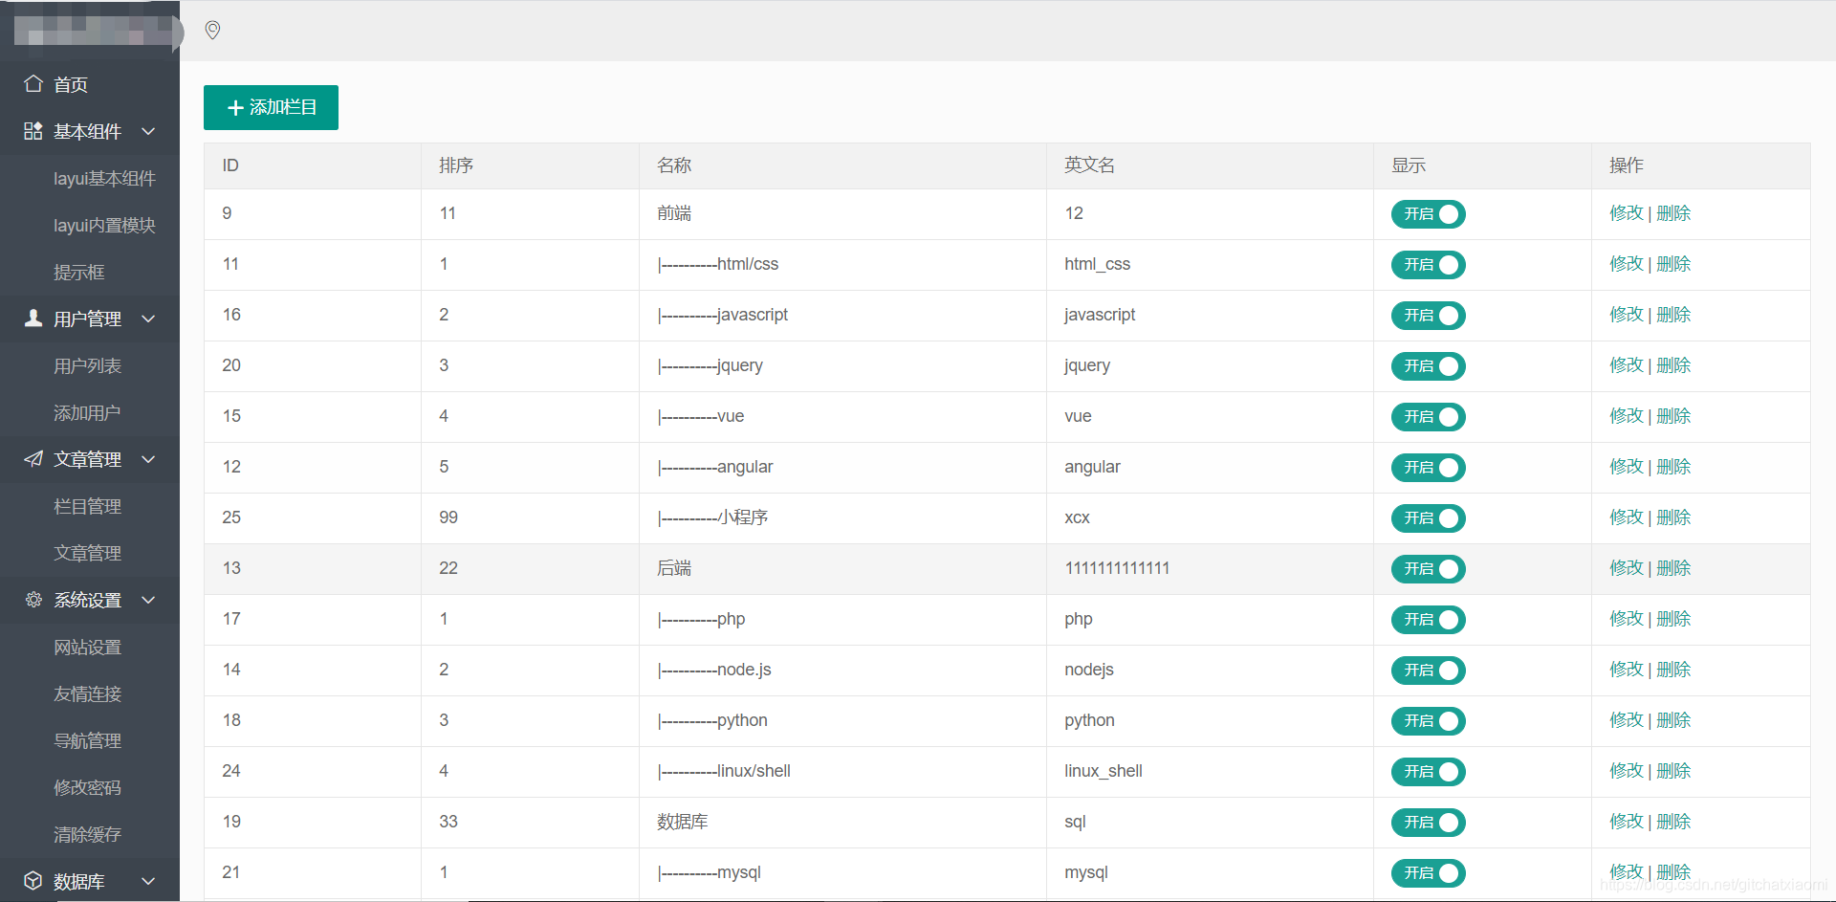Image resolution: width=1836 pixels, height=902 pixels.
Task: Toggle the 数据库 menu chevron
Action: 148,881
